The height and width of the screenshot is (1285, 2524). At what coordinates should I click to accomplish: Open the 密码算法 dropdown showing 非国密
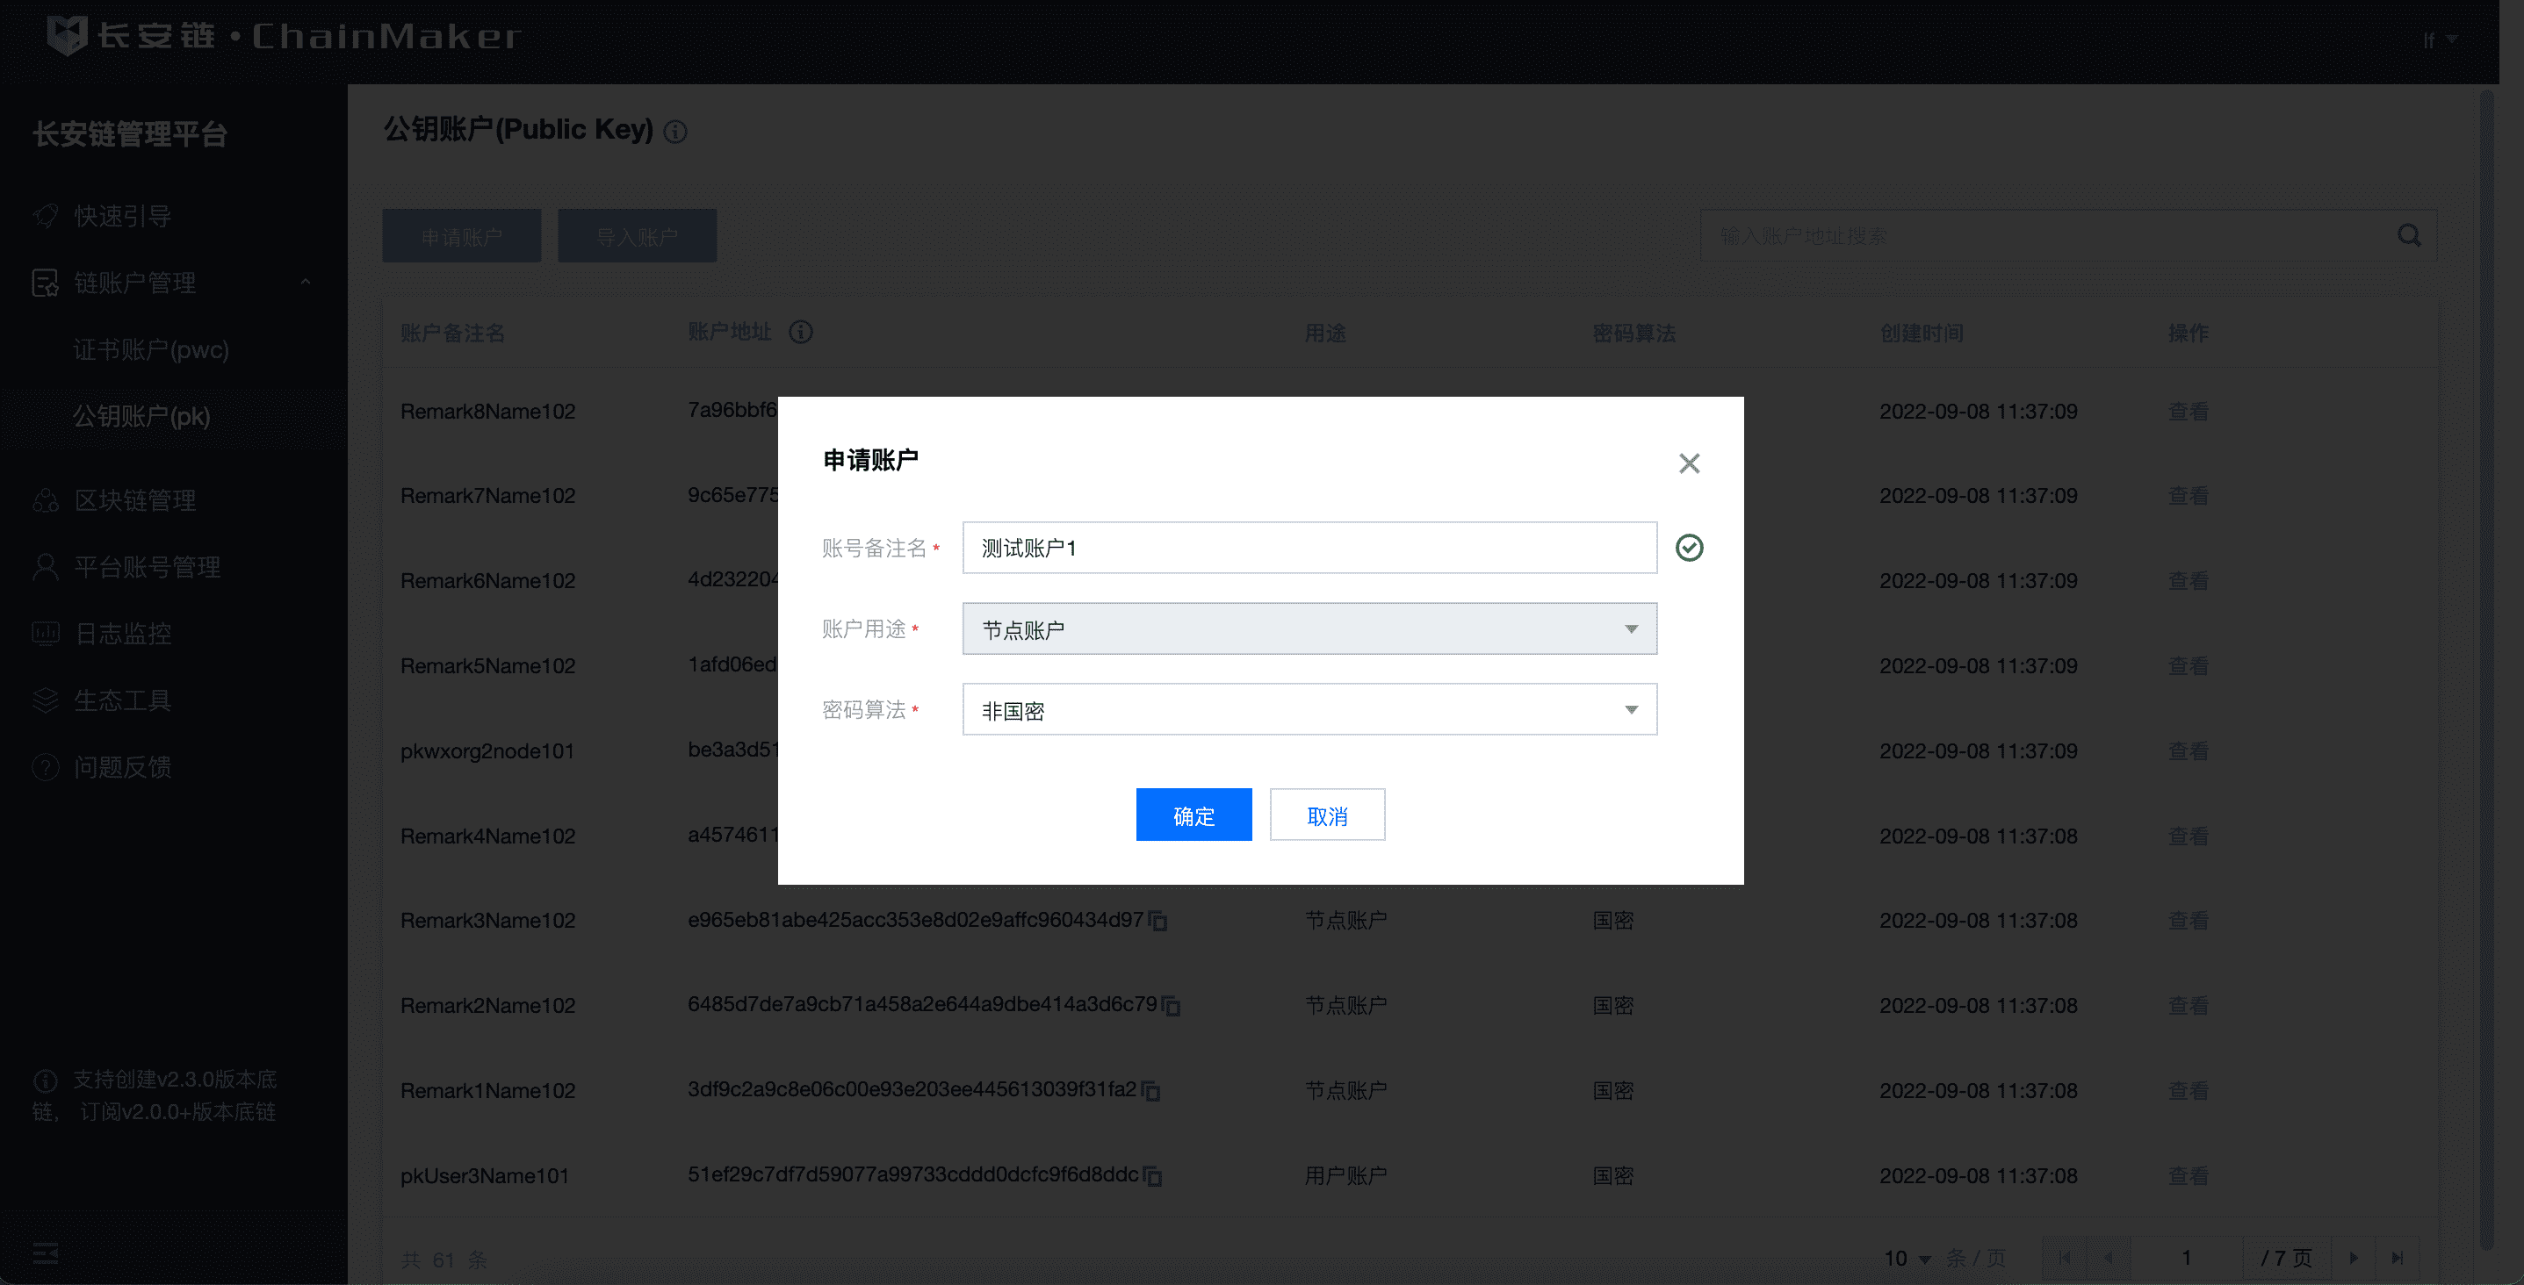point(1309,710)
